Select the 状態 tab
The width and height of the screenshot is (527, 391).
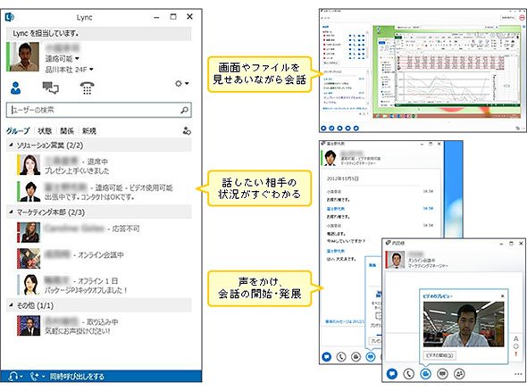pos(45,130)
